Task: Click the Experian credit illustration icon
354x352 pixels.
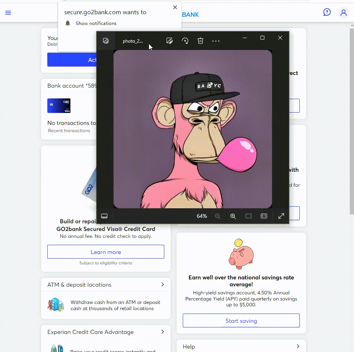Action: coord(57,349)
